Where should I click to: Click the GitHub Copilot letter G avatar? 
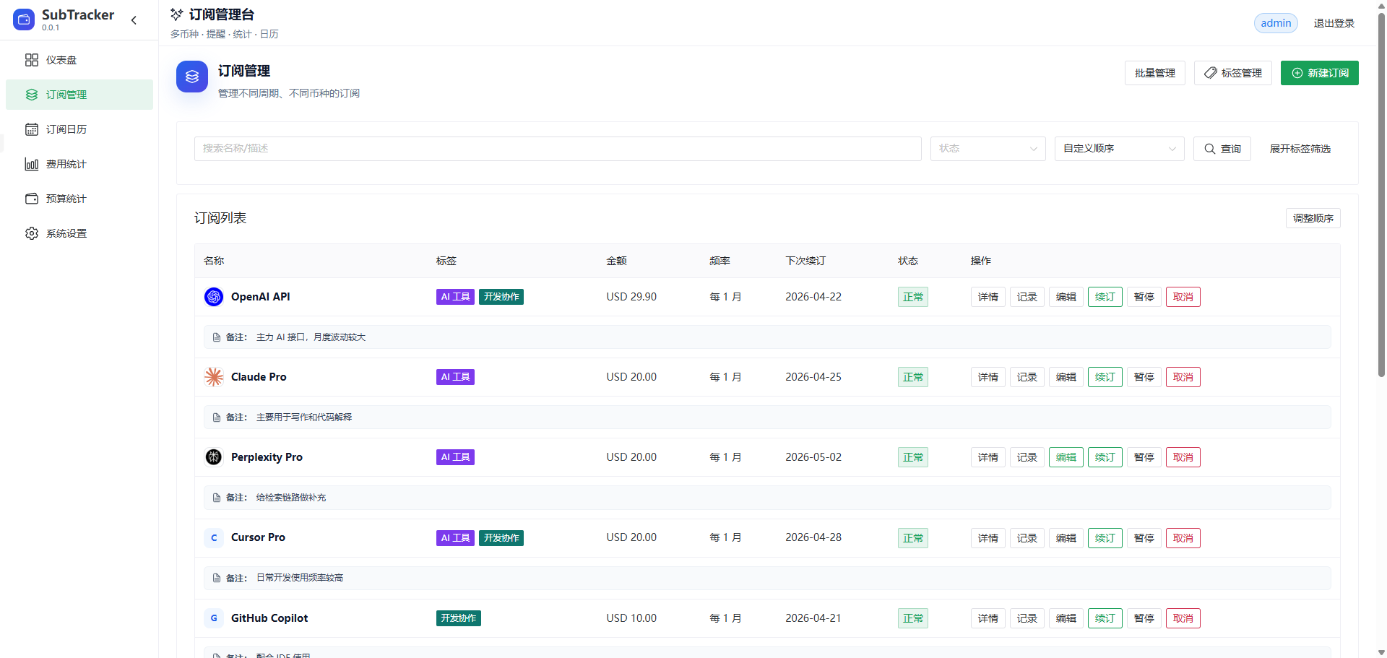pos(214,618)
